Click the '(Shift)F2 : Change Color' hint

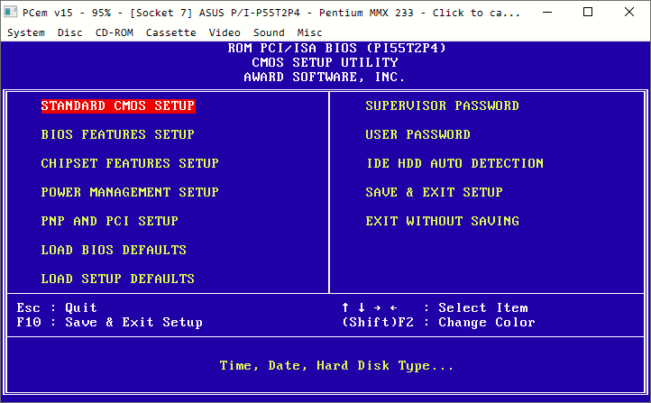point(438,322)
